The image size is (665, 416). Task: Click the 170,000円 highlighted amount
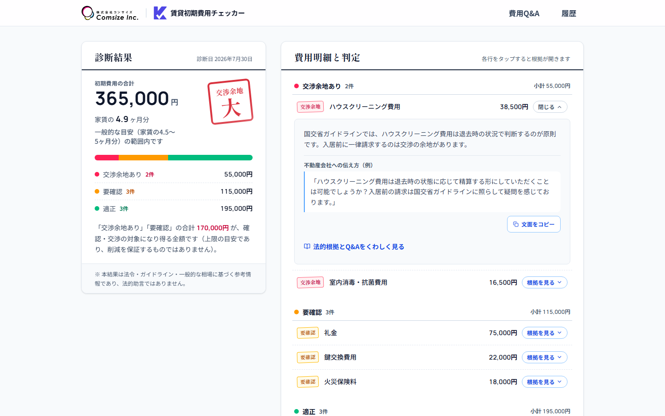coord(212,228)
